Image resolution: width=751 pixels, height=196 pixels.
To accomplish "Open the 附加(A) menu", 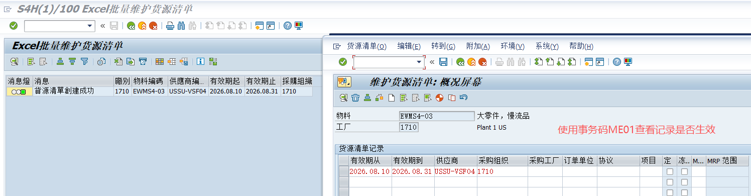I will [478, 46].
